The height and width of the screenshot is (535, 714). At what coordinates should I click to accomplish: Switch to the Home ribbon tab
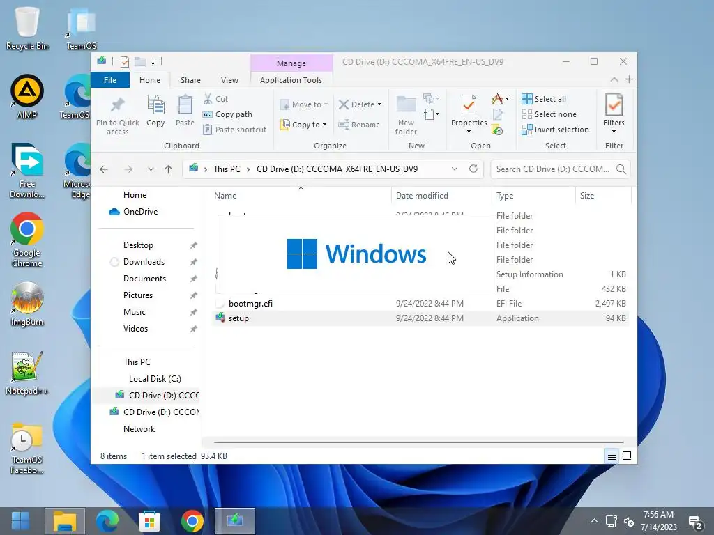[x=150, y=80]
